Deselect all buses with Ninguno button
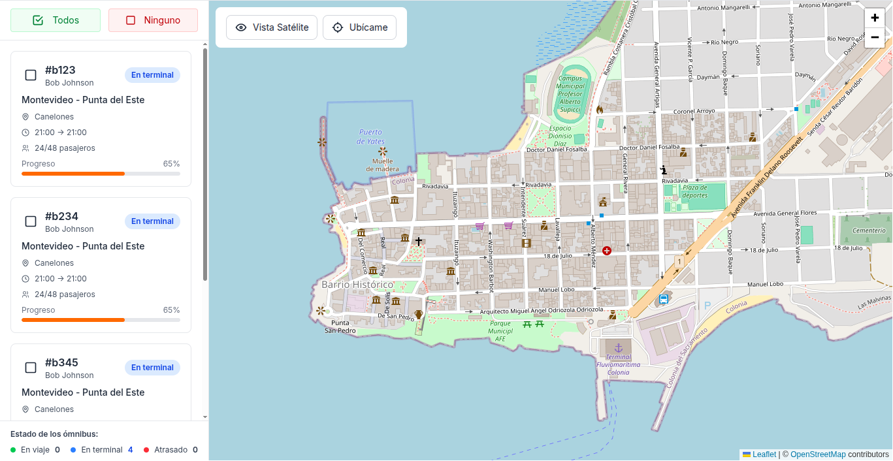 coord(153,20)
